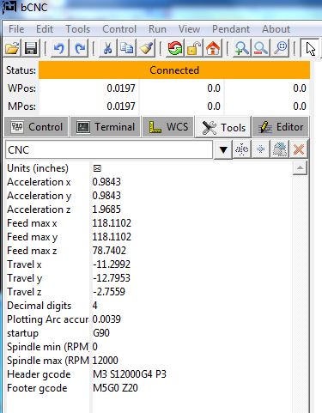Select Feed max x value 118.1102
The width and height of the screenshot is (322, 413).
point(112,223)
